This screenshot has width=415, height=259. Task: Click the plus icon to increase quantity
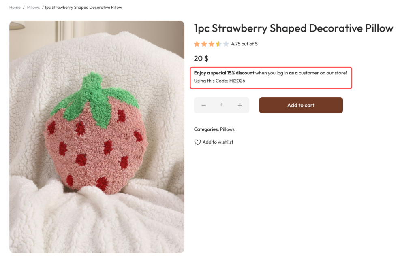click(240, 105)
